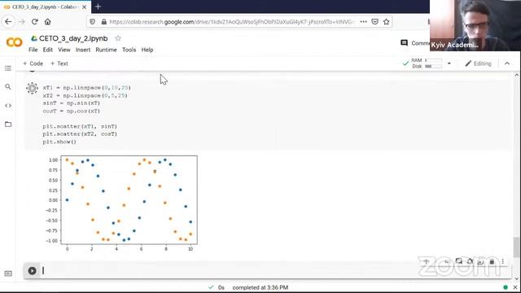Viewport: 521px width, 293px height.
Task: Open the Editing mode selector
Action: pyautogui.click(x=478, y=63)
